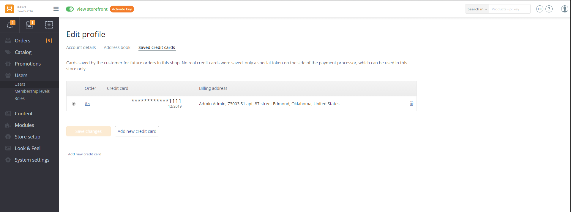Switch to Address book tab
The width and height of the screenshot is (571, 212).
117,47
